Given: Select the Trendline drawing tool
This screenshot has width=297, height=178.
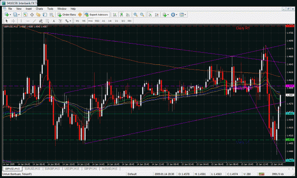Looking at the screenshot, I should pos(34,21).
